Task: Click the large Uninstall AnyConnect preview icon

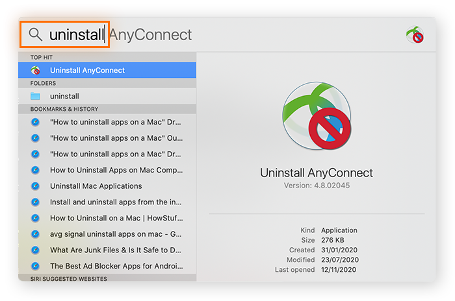Action: point(317,115)
